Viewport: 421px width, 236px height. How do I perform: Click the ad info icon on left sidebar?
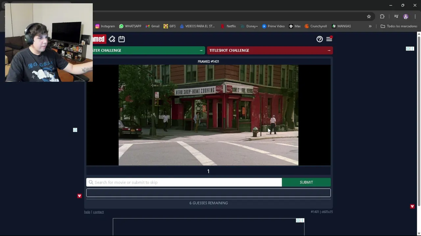click(75, 130)
